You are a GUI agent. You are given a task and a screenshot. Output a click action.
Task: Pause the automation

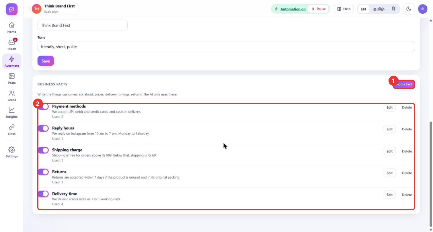319,9
